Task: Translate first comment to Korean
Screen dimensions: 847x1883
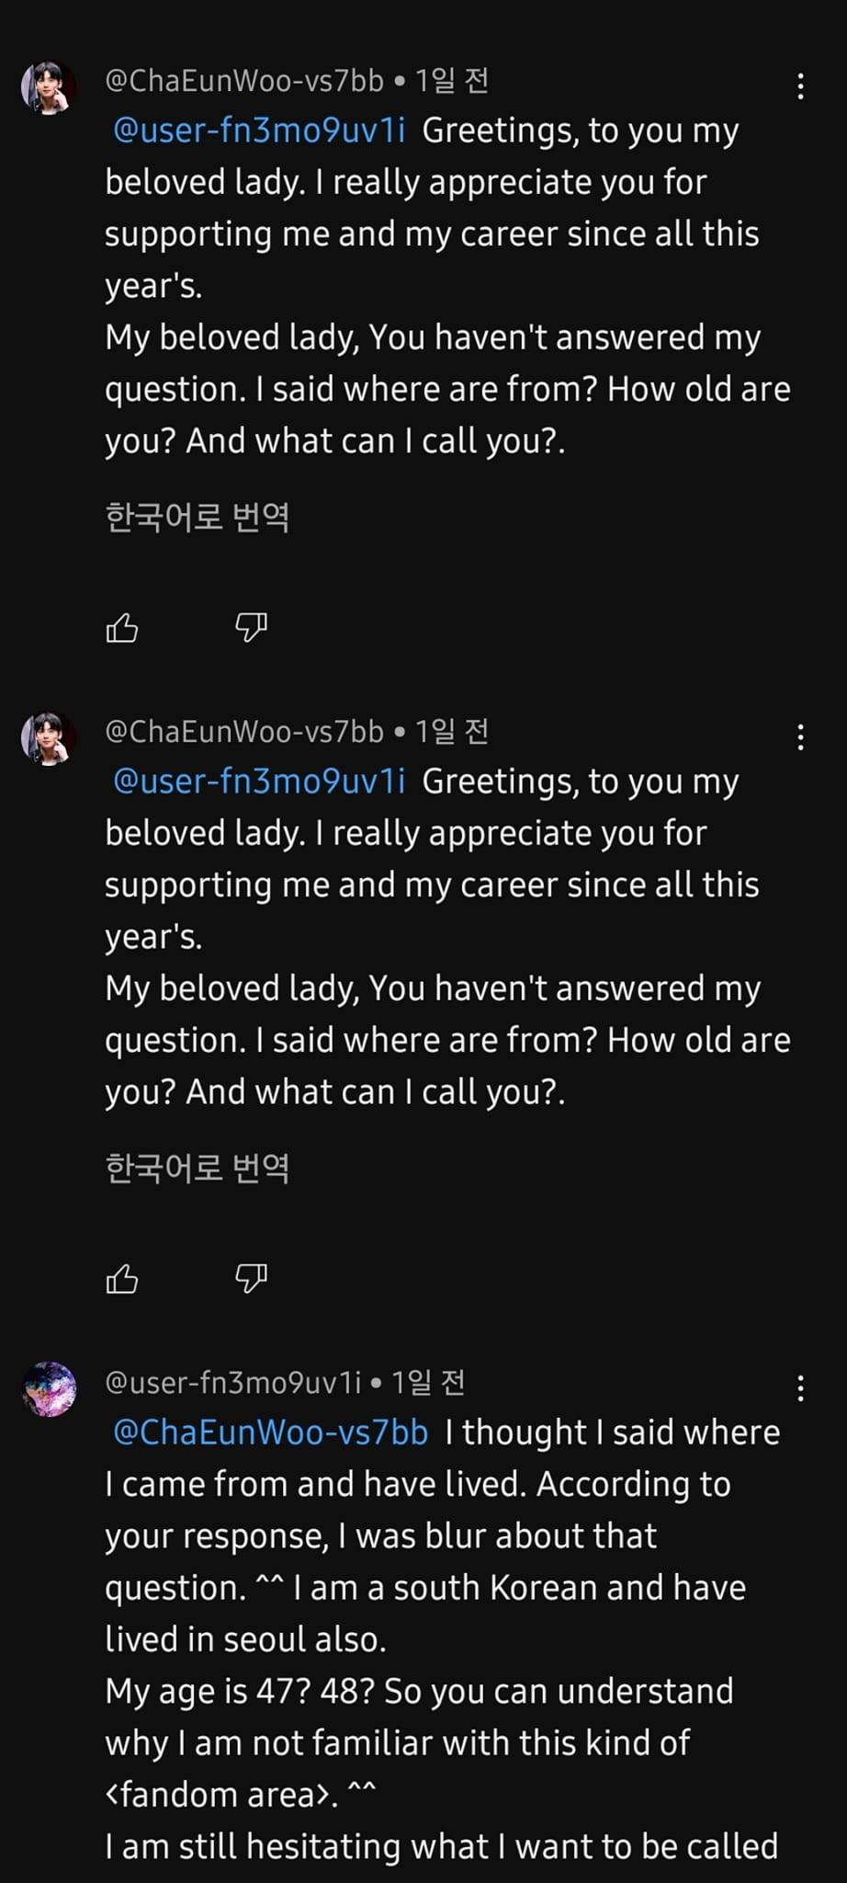Action: [x=198, y=517]
